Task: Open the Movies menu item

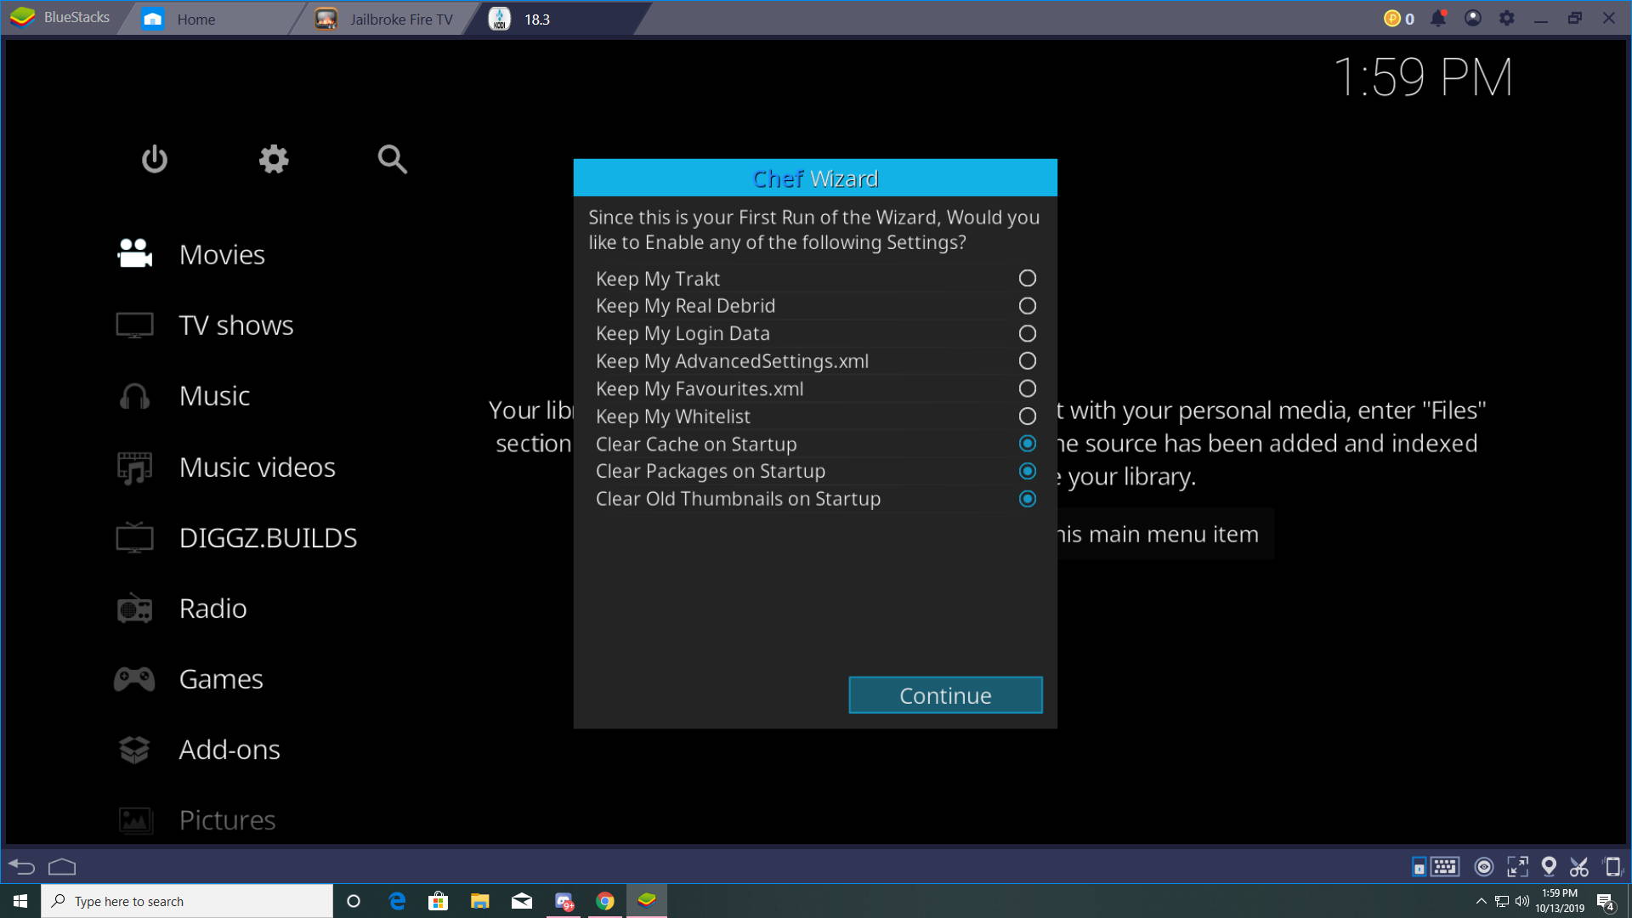Action: [x=222, y=254]
